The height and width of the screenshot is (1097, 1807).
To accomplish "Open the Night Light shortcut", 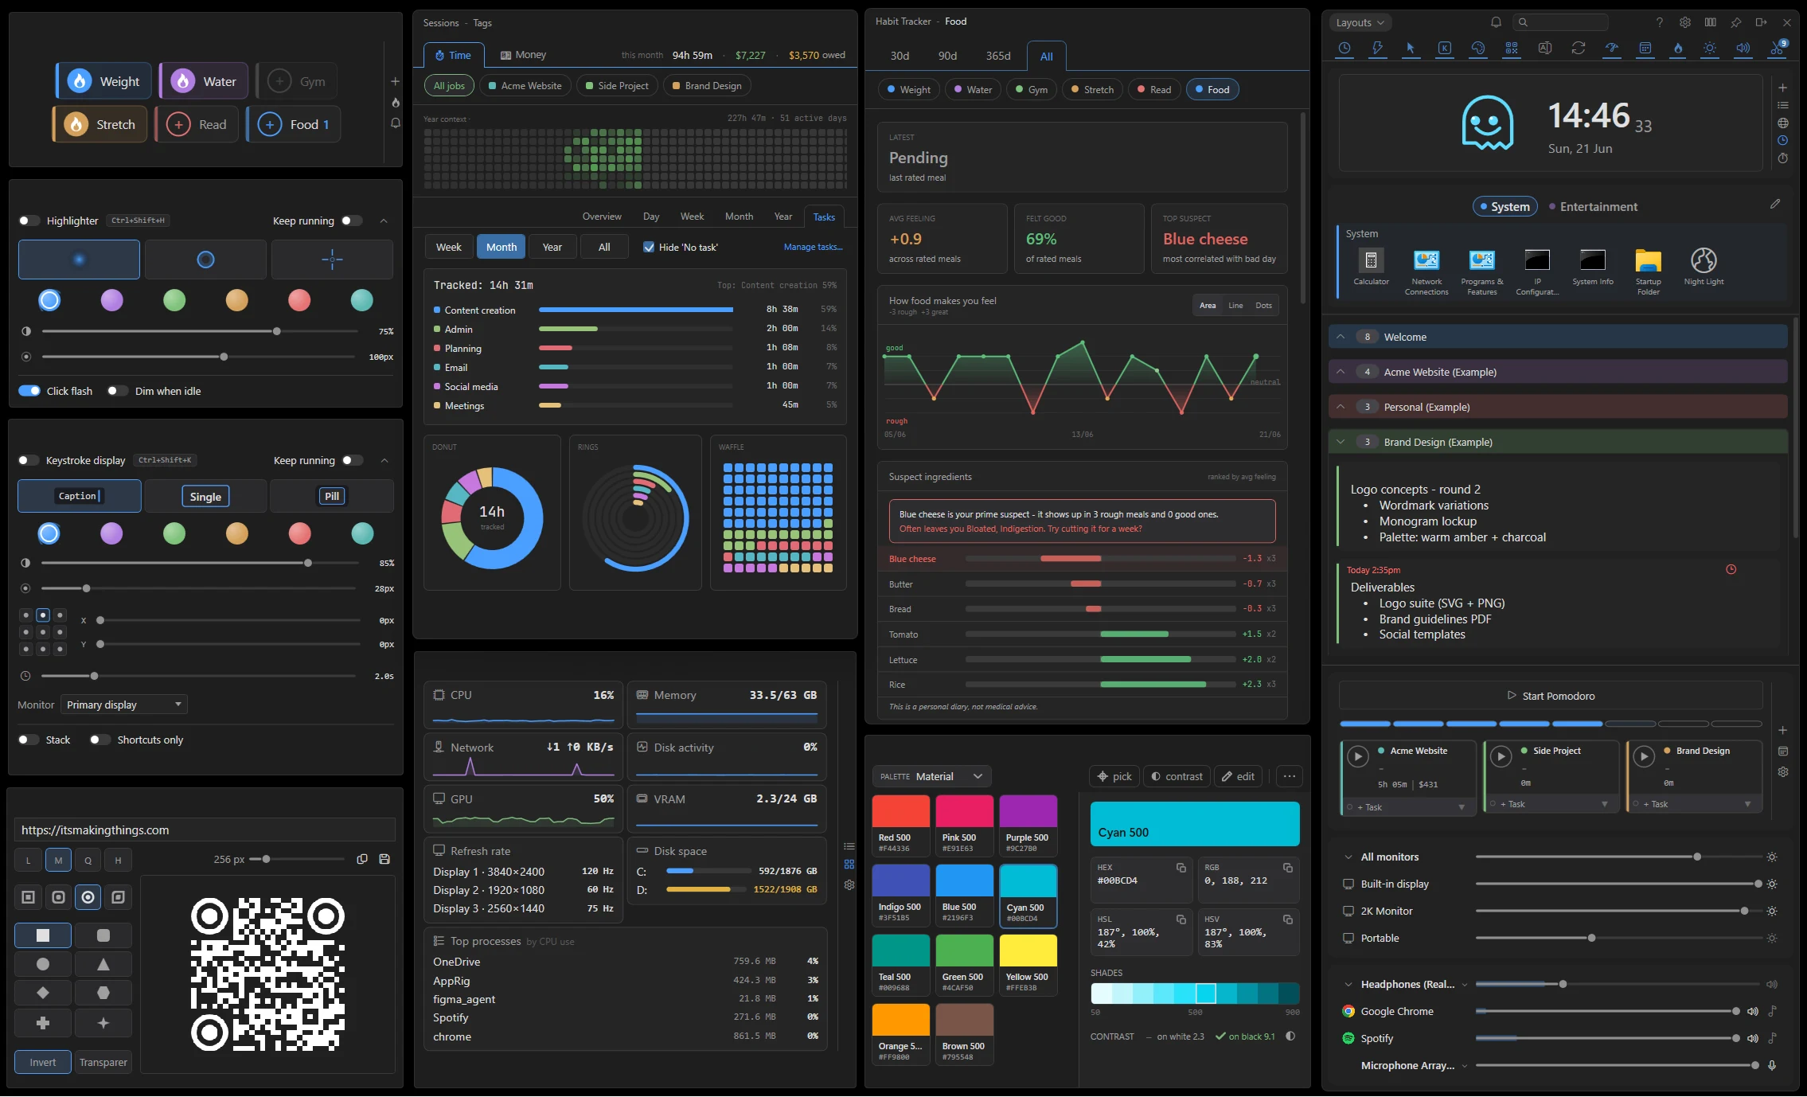I will click(x=1704, y=265).
